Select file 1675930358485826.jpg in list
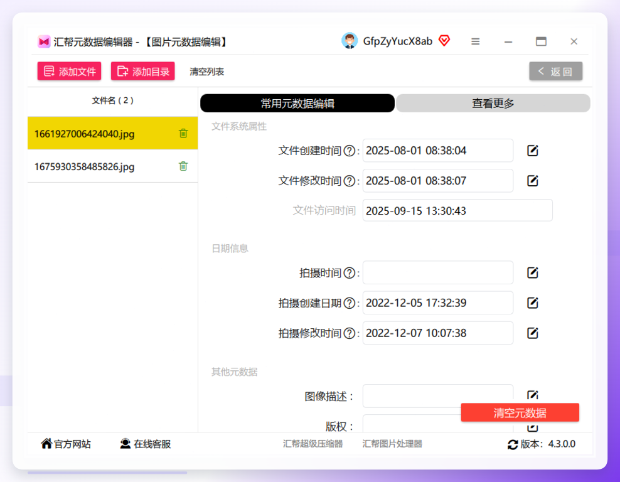Image resolution: width=620 pixels, height=482 pixels. [113, 166]
